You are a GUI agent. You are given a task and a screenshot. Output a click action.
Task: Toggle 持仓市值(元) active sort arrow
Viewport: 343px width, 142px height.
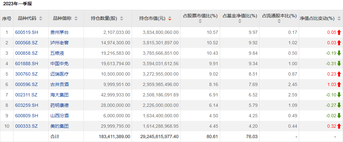(170, 19)
